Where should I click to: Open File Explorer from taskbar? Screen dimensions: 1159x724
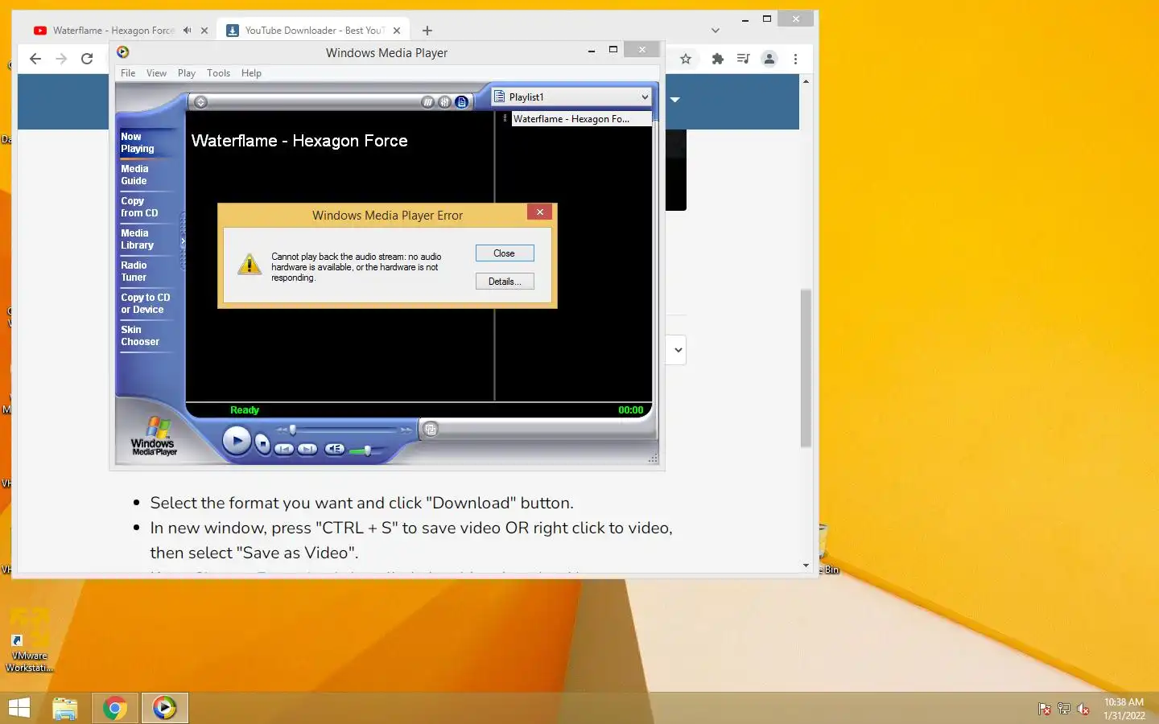65,708
